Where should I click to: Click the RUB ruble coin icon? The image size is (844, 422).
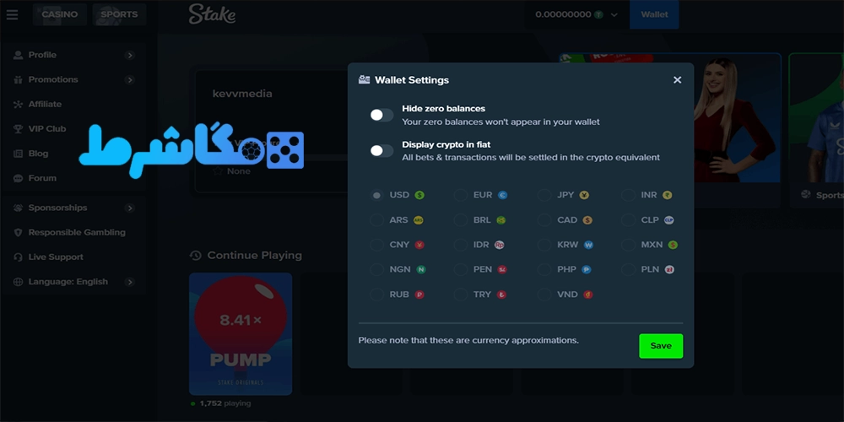click(x=419, y=295)
